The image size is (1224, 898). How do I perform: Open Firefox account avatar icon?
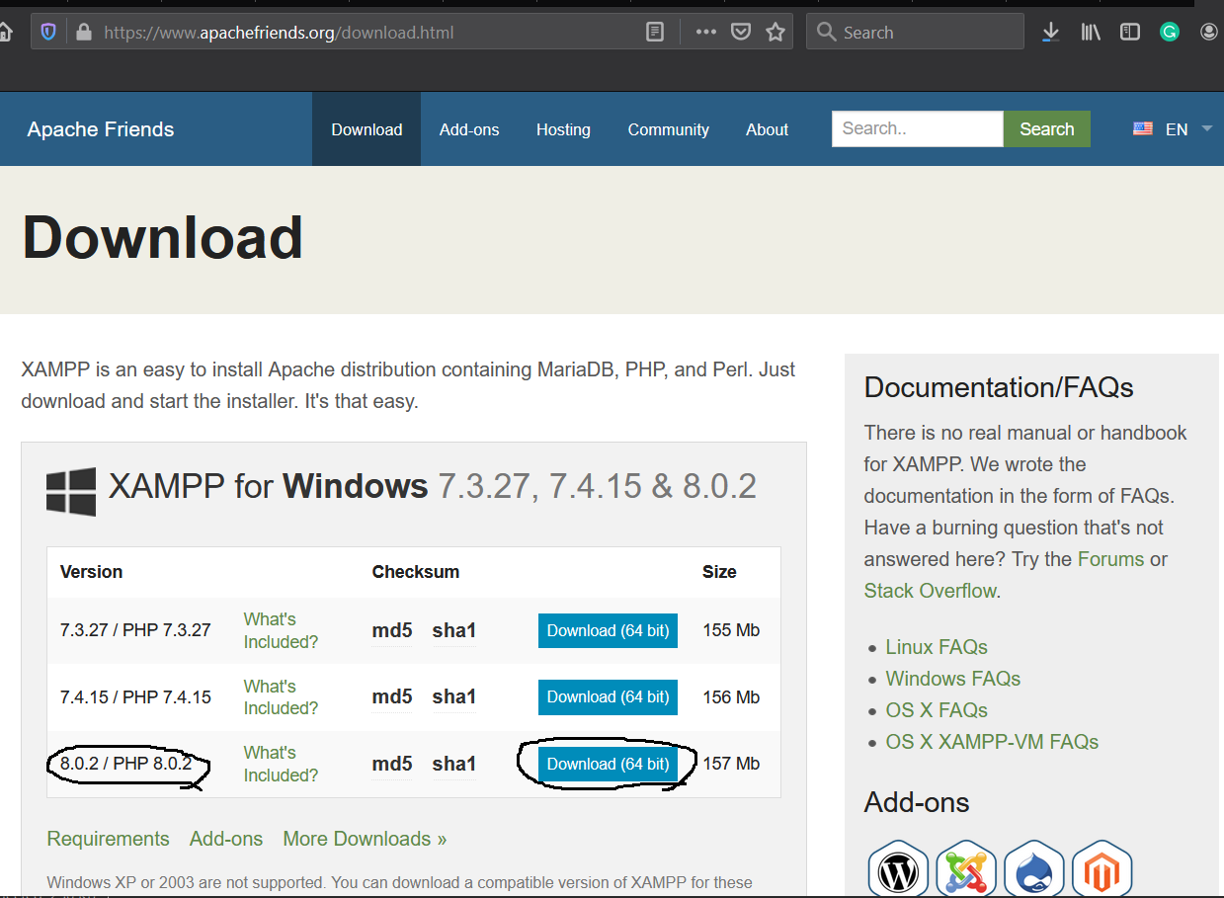coord(1209,32)
